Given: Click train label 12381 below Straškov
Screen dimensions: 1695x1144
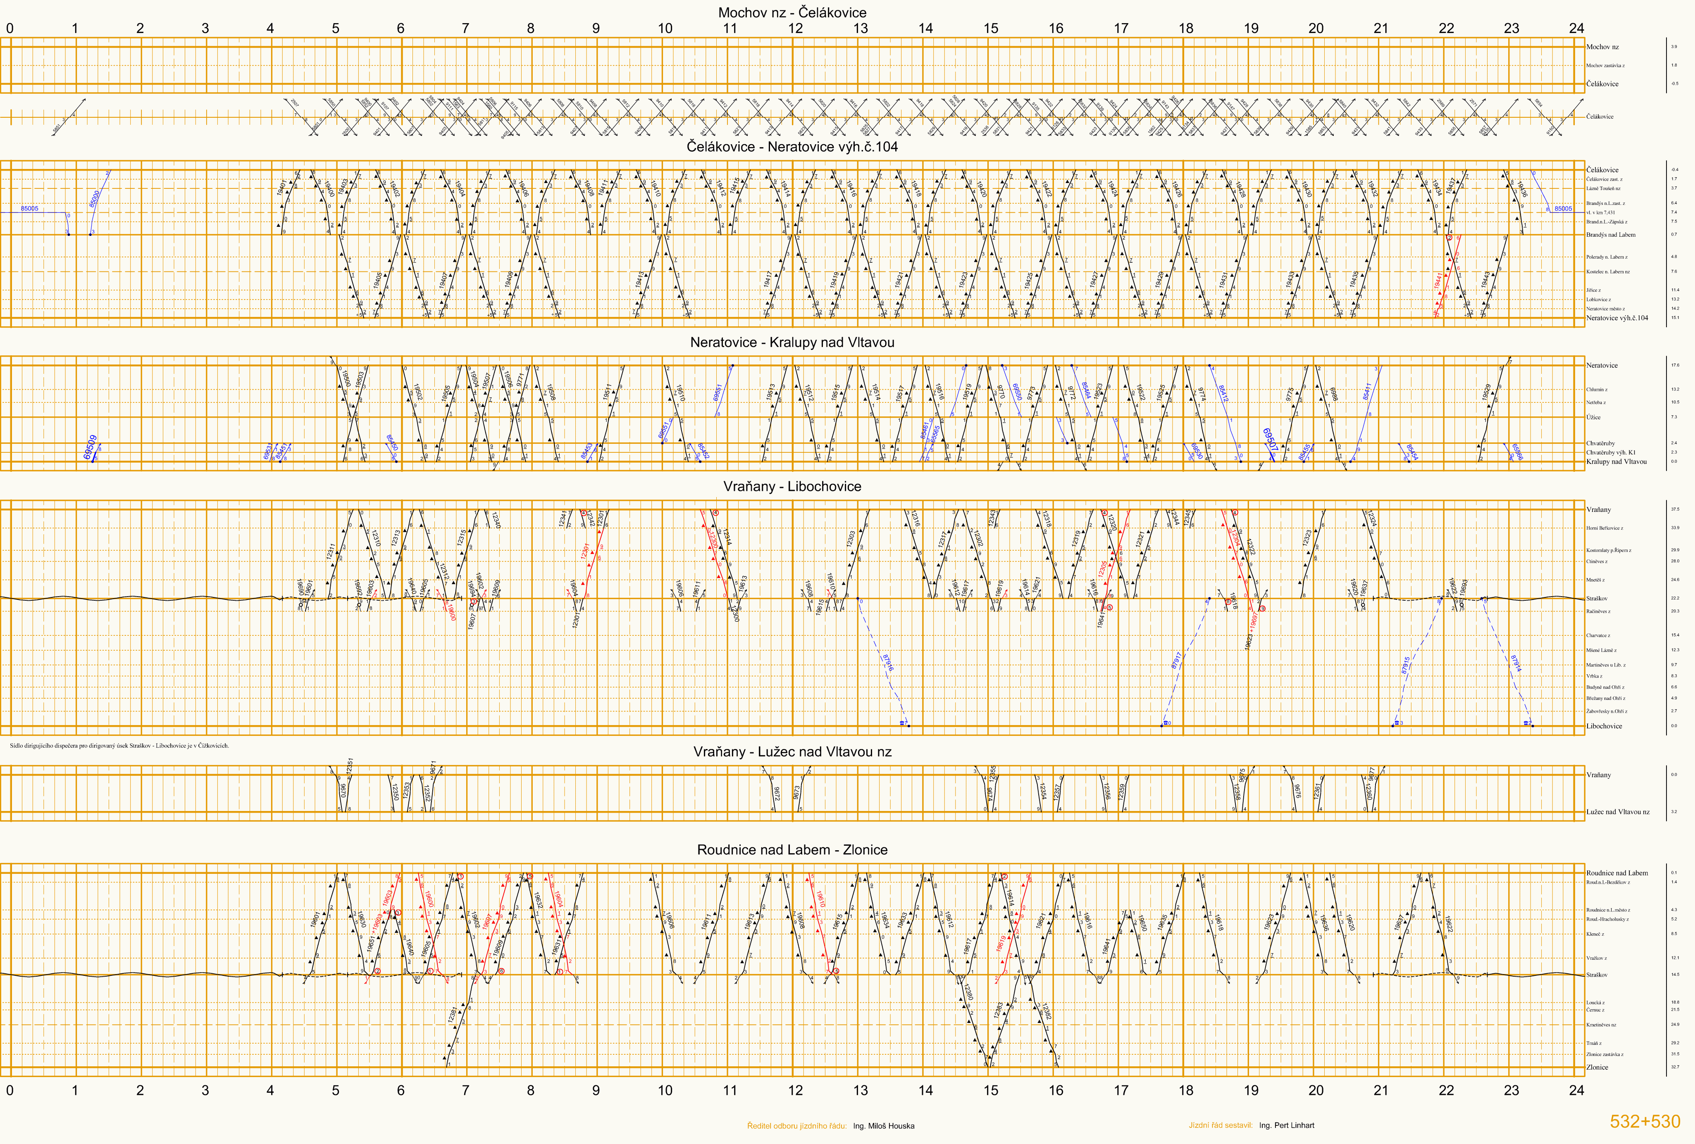Looking at the screenshot, I should (x=452, y=1014).
